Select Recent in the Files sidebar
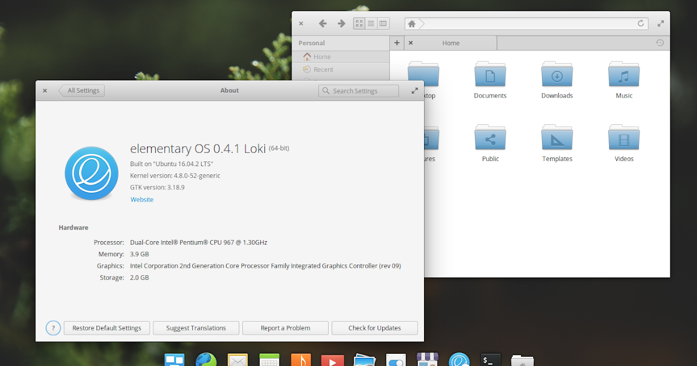This screenshot has height=366, width=697. click(x=340, y=70)
